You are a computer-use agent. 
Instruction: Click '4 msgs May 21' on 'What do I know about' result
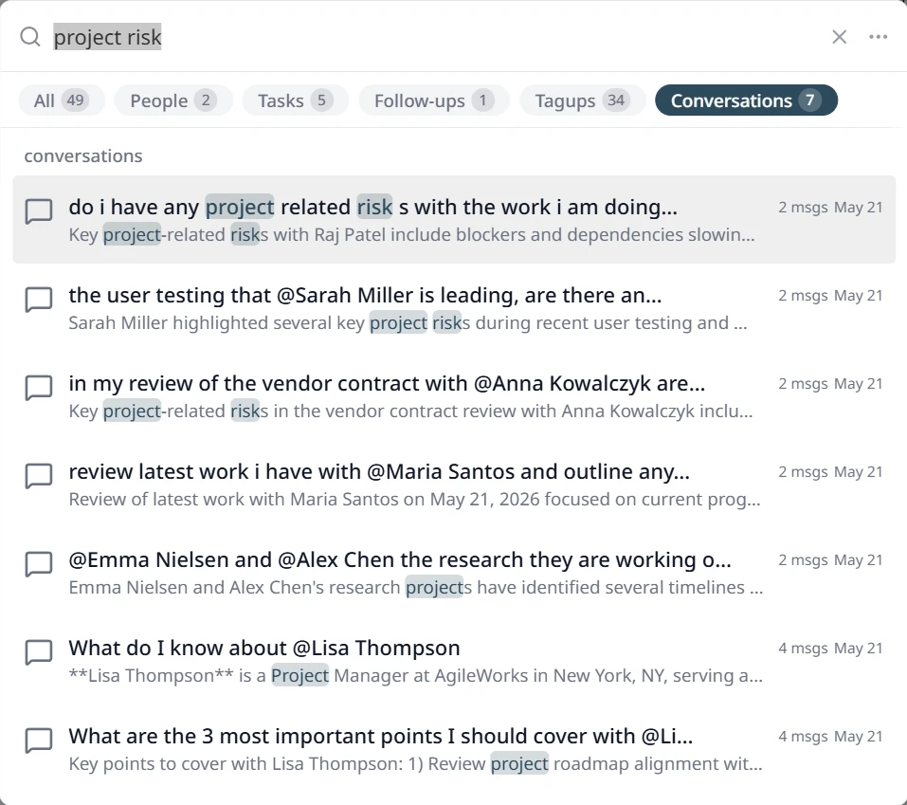click(x=830, y=649)
